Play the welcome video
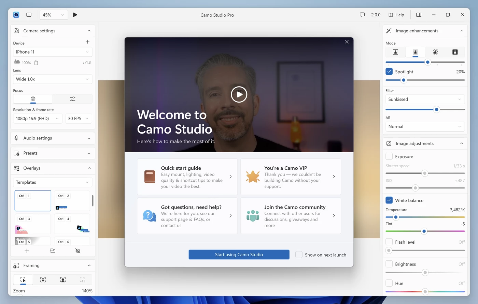The height and width of the screenshot is (304, 478). click(239, 94)
